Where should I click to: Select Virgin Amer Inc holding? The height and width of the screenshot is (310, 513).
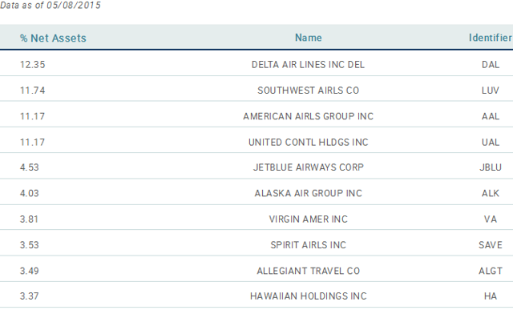pos(308,219)
